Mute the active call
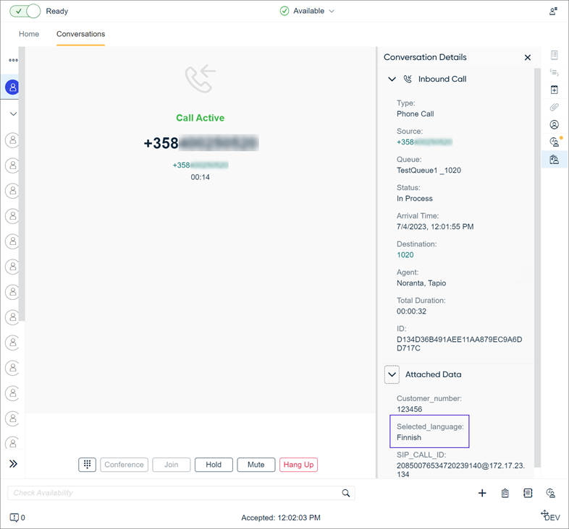This screenshot has height=529, width=569. point(256,465)
